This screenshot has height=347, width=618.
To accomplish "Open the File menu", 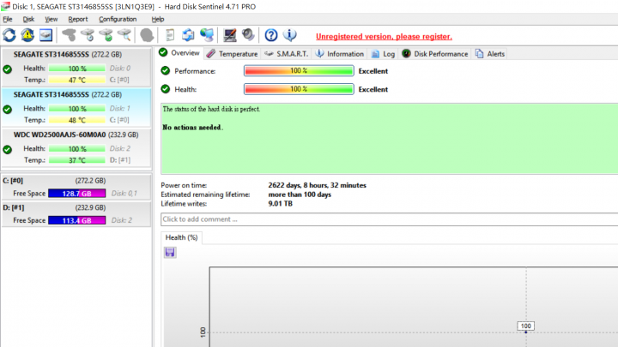I will 8,19.
